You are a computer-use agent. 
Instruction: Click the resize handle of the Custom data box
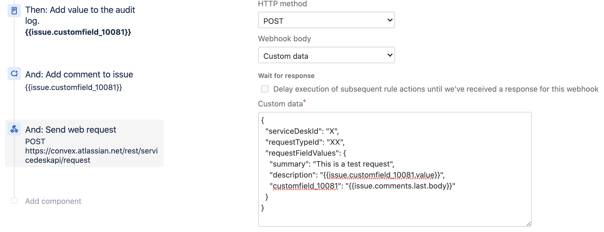coord(528,224)
